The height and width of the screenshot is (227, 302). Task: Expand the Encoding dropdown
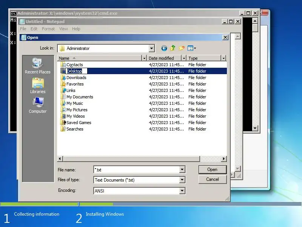[x=182, y=191]
